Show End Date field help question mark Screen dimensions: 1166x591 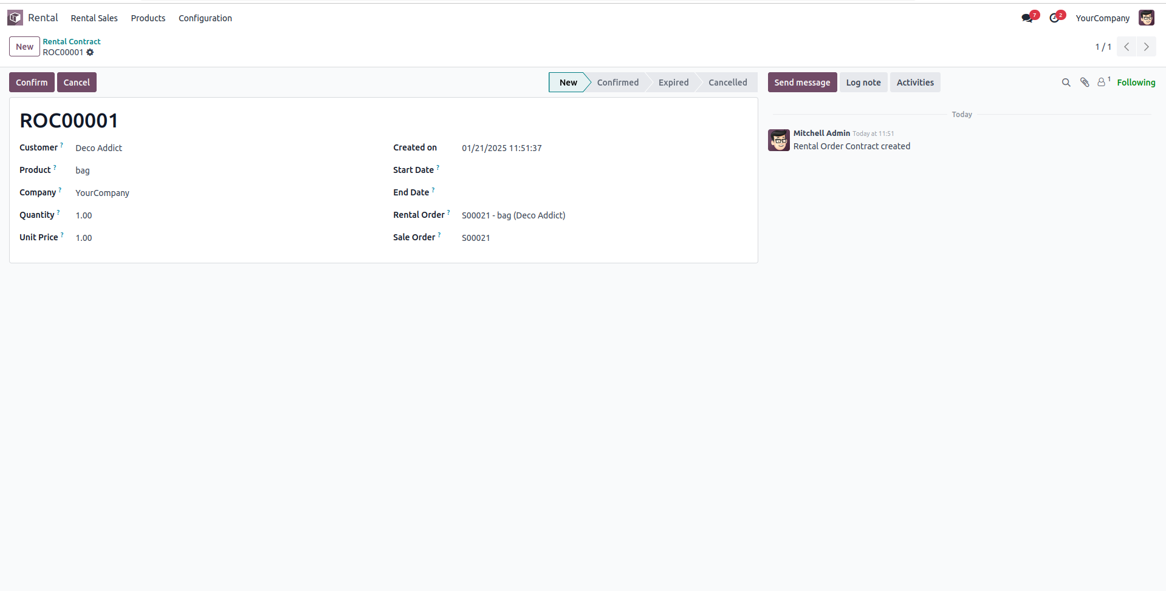pyautogui.click(x=433, y=190)
